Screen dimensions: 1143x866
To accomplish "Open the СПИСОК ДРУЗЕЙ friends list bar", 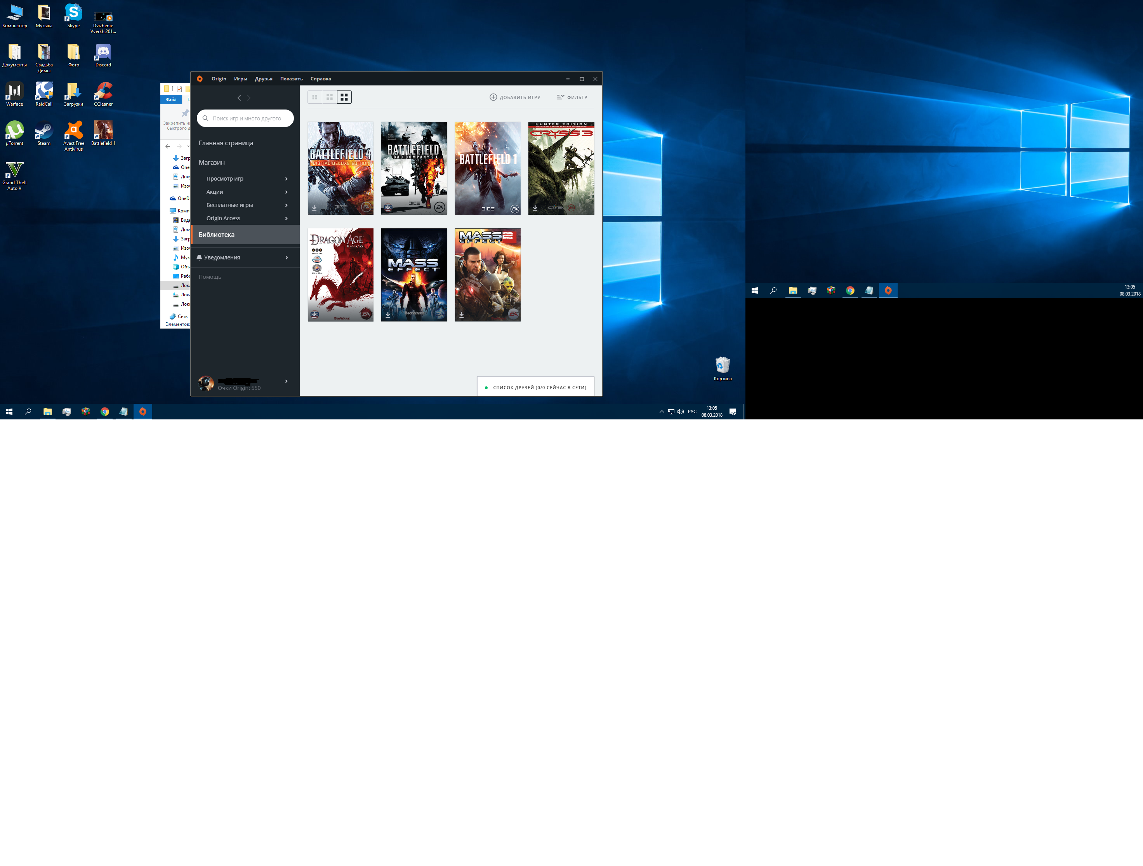I will [535, 387].
